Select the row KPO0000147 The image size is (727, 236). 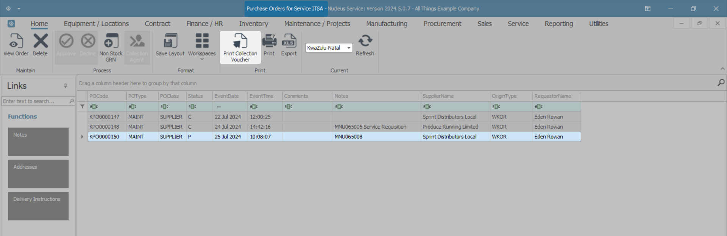[334, 117]
